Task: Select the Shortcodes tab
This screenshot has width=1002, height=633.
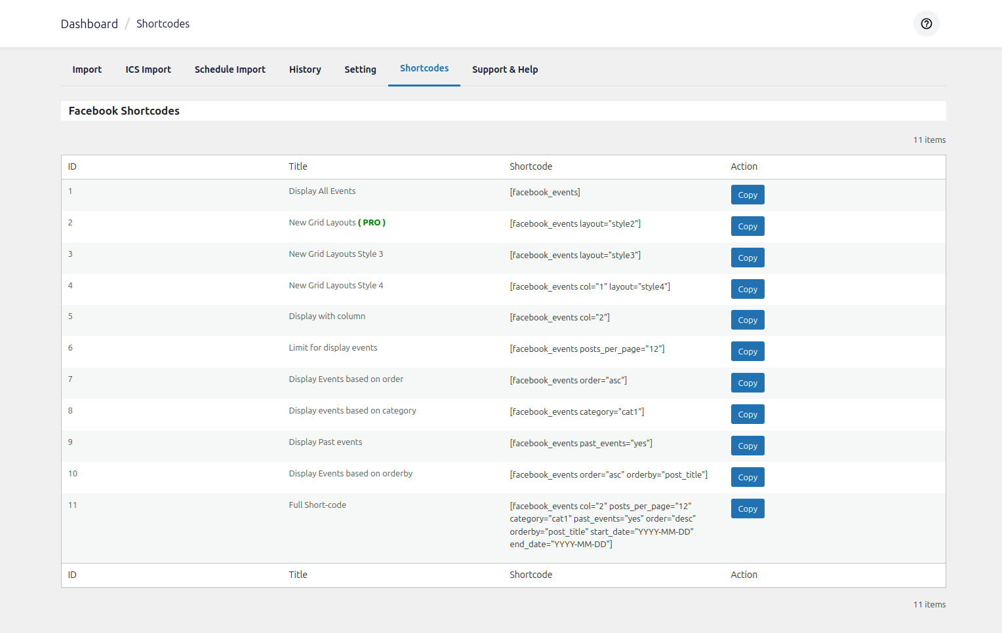Action: [x=424, y=68]
